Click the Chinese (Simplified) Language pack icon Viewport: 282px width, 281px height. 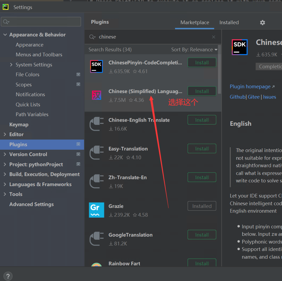click(x=96, y=95)
